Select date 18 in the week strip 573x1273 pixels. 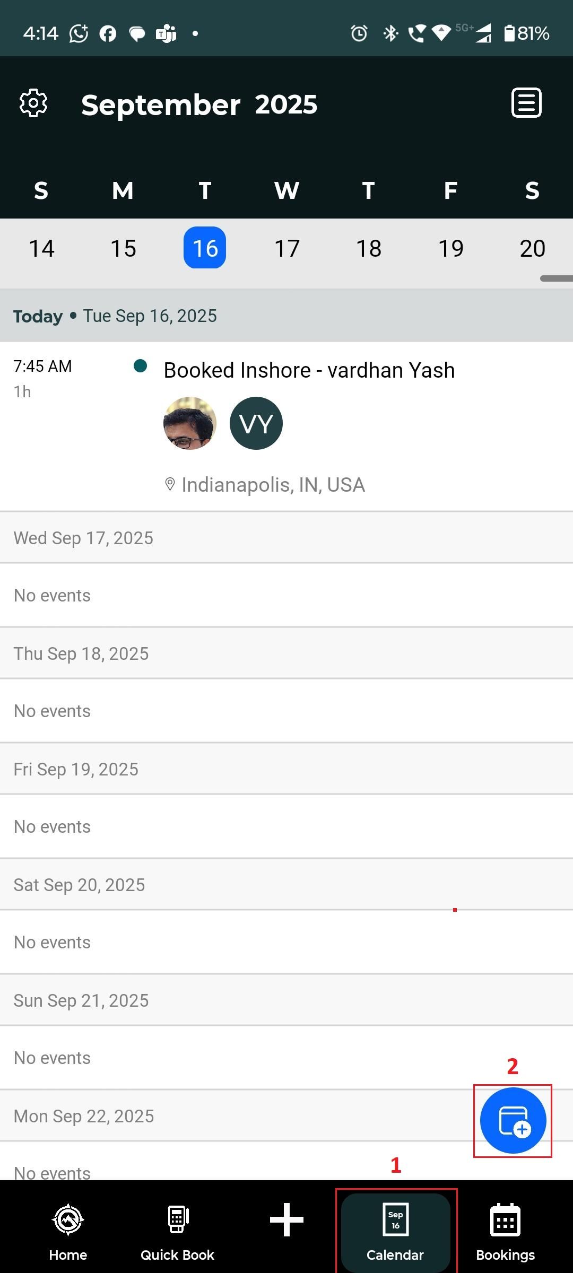tap(369, 248)
